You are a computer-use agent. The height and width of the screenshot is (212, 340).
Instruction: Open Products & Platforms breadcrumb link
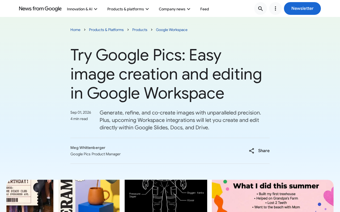[106, 30]
